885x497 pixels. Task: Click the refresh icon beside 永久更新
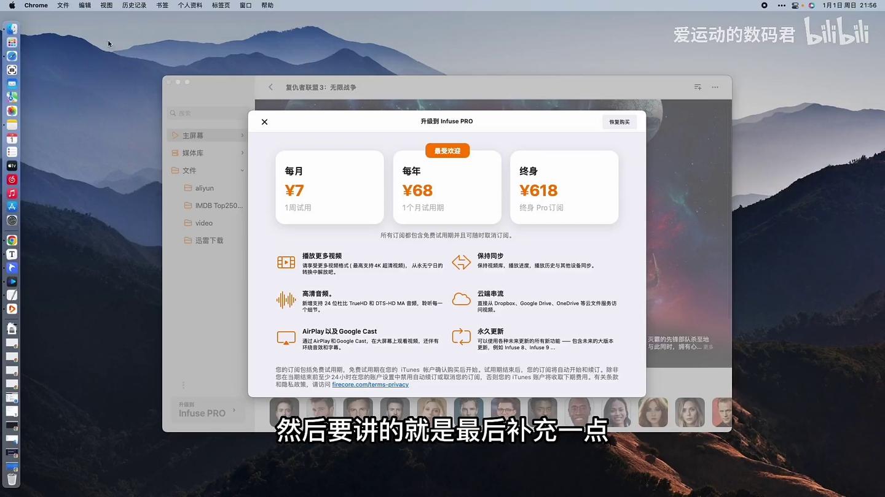coord(461,337)
